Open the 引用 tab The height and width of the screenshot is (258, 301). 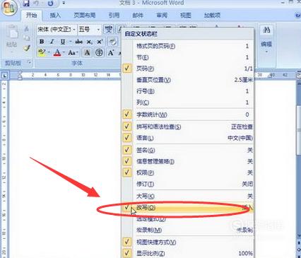pyautogui.click(x=114, y=16)
